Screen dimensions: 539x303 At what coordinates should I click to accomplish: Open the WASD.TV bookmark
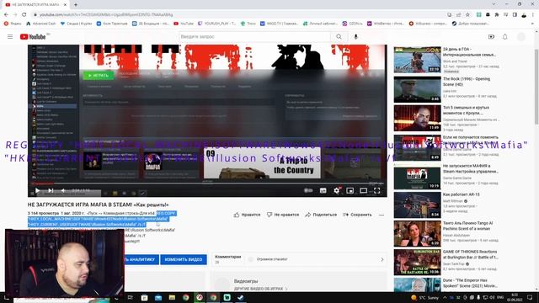coord(279,24)
